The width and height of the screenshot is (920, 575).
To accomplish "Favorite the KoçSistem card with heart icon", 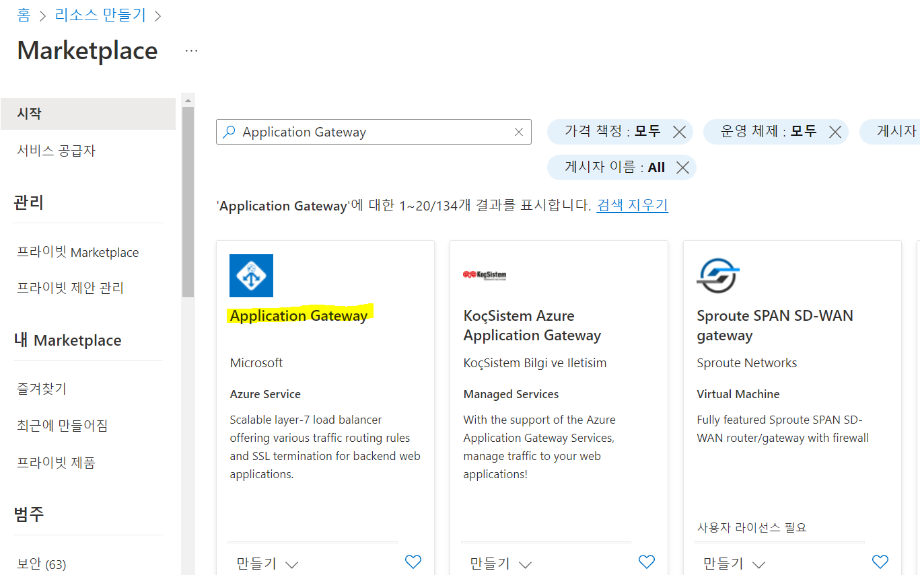I will (647, 562).
